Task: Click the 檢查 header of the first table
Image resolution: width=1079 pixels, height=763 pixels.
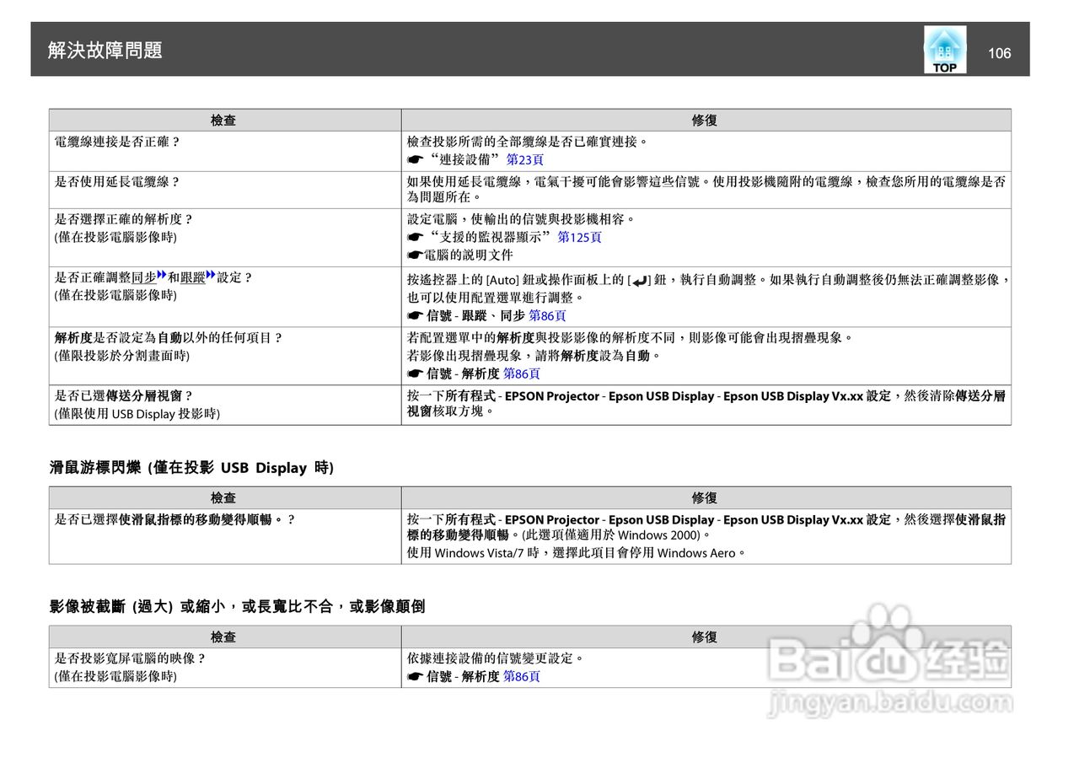Action: point(223,121)
